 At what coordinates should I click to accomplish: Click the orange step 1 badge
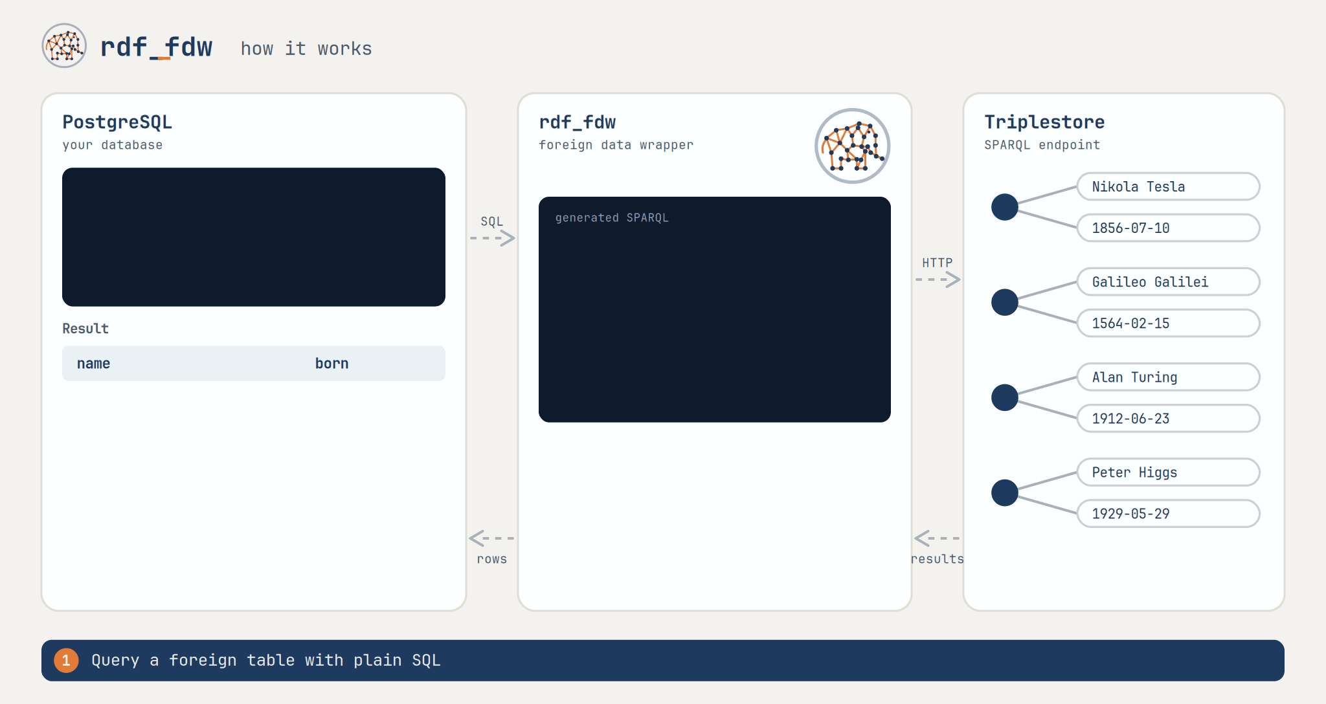tap(66, 660)
